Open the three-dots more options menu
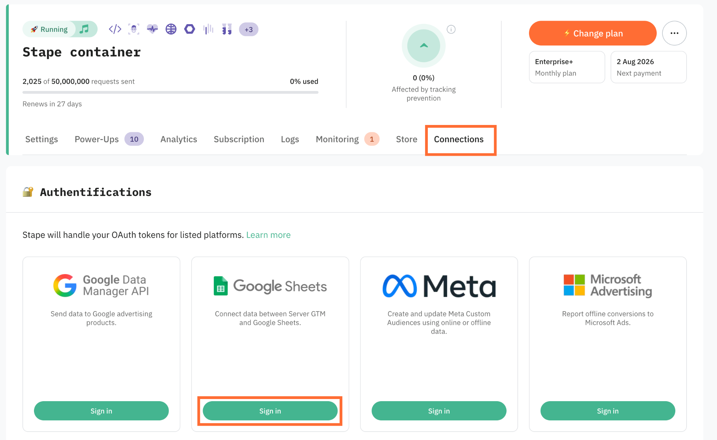The height and width of the screenshot is (440, 717). coord(674,33)
